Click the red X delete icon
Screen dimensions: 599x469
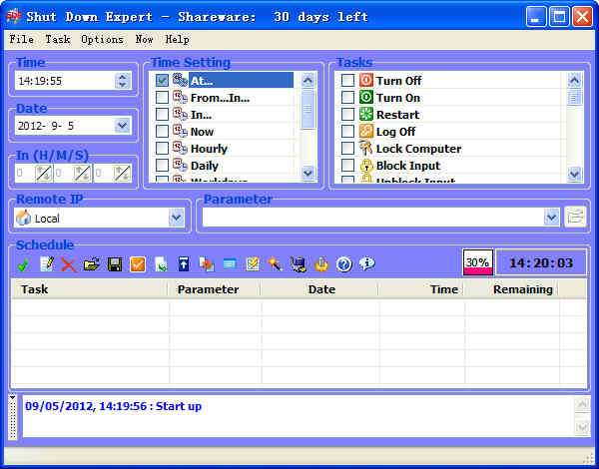tap(69, 264)
